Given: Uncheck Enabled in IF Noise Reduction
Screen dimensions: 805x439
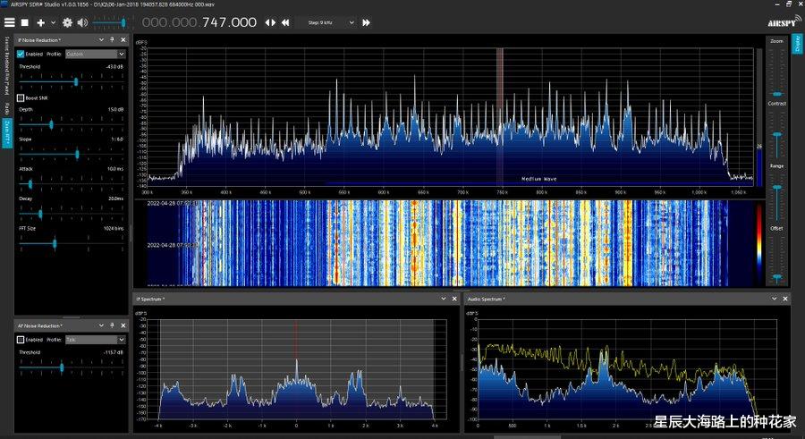Looking at the screenshot, I should pos(21,54).
